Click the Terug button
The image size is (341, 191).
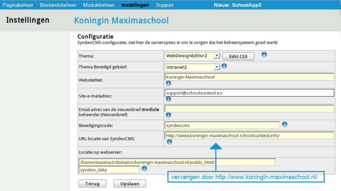(x=92, y=184)
